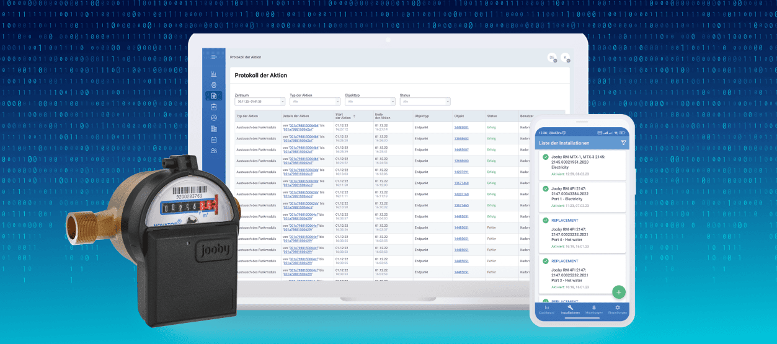This screenshot has width=777, height=344.
Task: Sort by Start der Aktion column
Action: [354, 116]
